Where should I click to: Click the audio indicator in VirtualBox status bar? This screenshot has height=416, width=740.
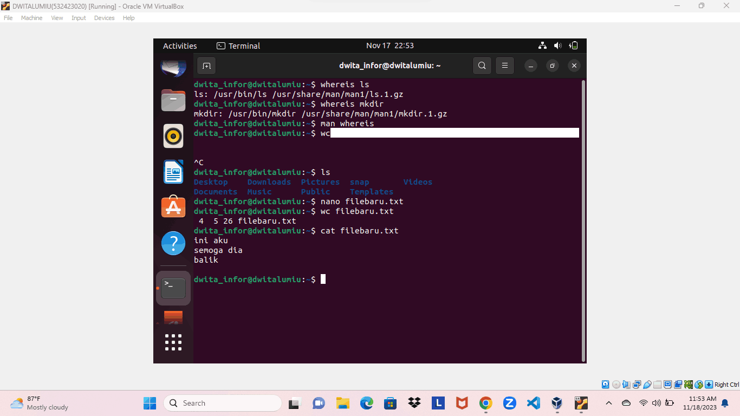point(626,385)
